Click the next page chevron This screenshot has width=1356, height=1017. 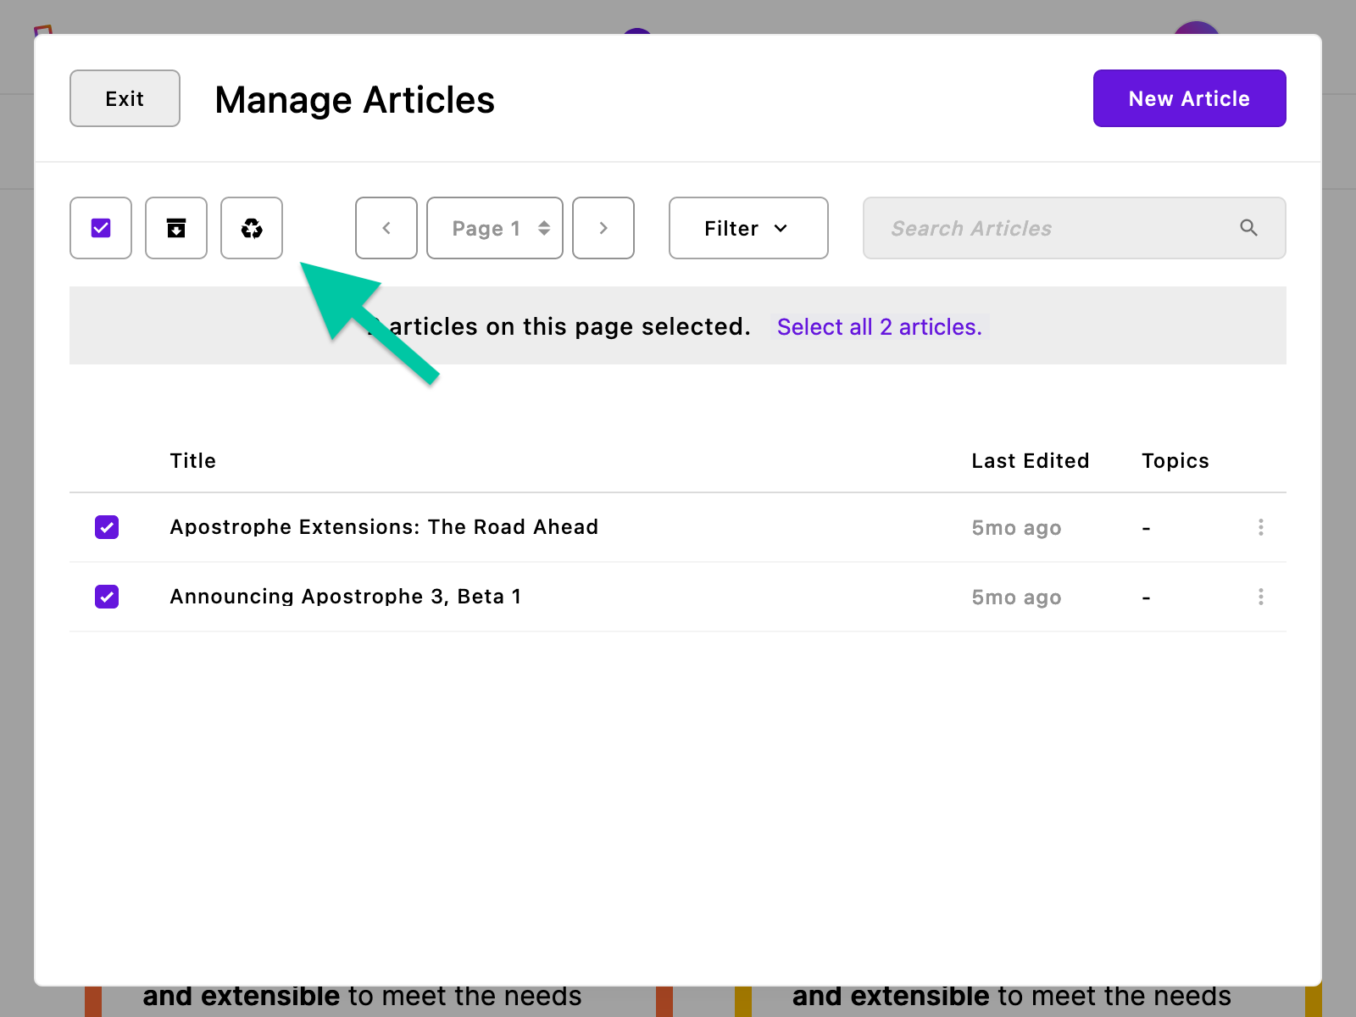(x=603, y=228)
